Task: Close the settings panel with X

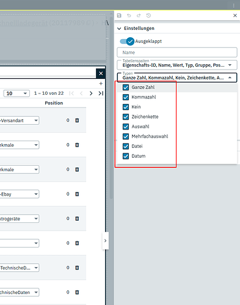Action: tap(235, 15)
